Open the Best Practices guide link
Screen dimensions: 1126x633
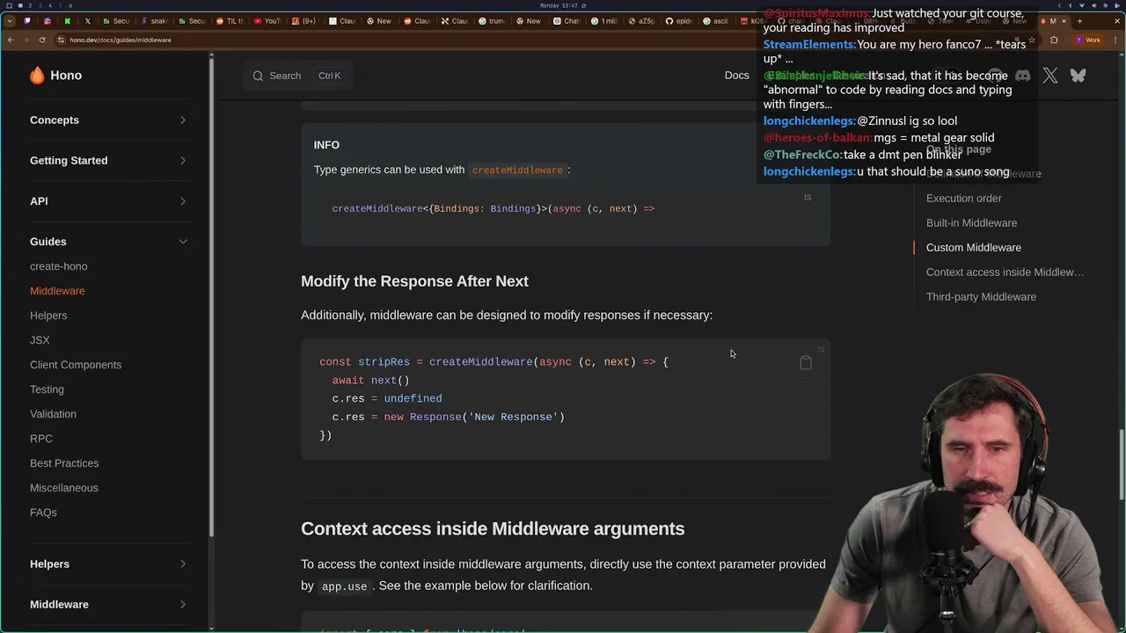[64, 463]
